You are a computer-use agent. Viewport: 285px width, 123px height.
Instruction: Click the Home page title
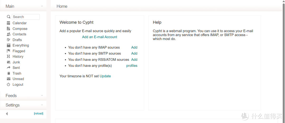click(62, 6)
